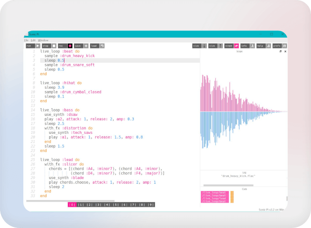
Task: Undock the Scope panel float button
Action: coord(280,51)
